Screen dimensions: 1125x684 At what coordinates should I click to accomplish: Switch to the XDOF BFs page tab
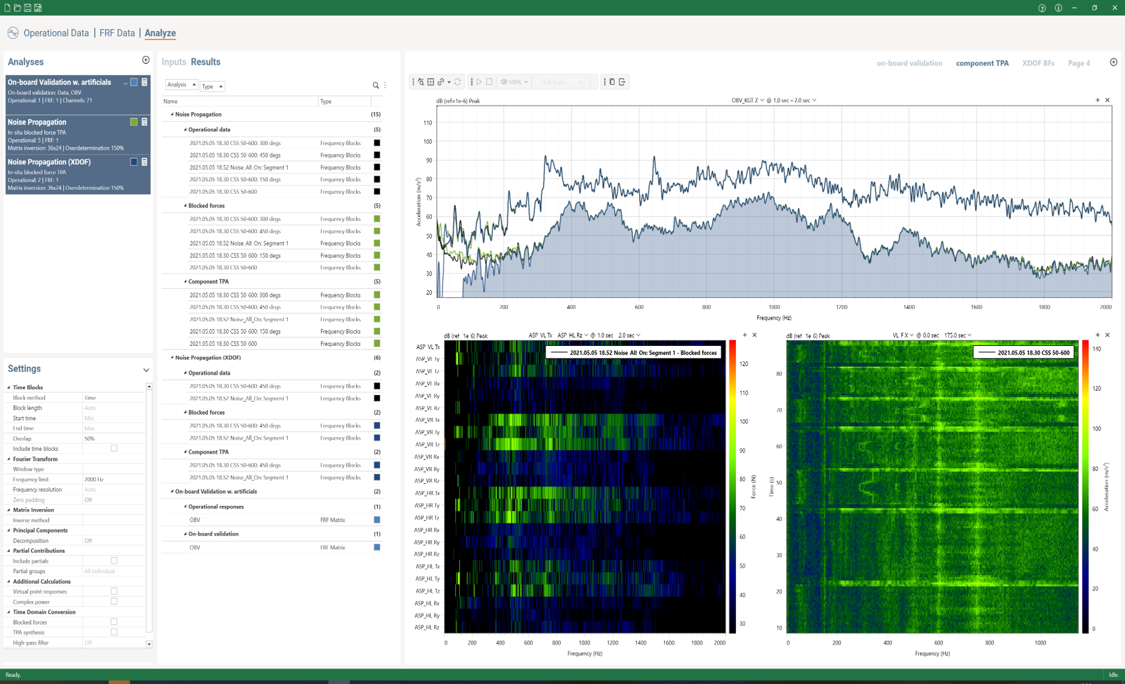tap(1038, 63)
